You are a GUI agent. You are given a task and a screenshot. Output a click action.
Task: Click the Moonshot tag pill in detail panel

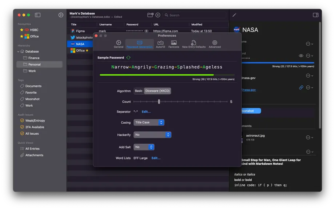pyautogui.click(x=251, y=111)
